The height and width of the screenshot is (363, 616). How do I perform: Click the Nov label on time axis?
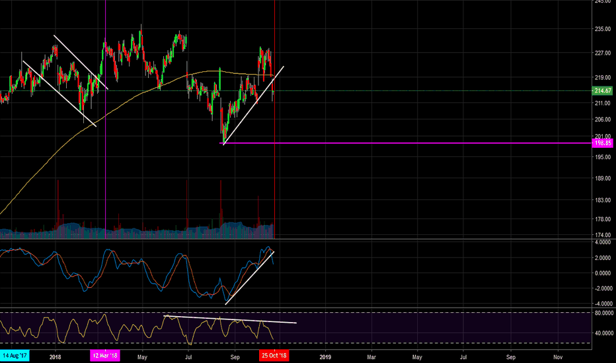pyautogui.click(x=558, y=357)
